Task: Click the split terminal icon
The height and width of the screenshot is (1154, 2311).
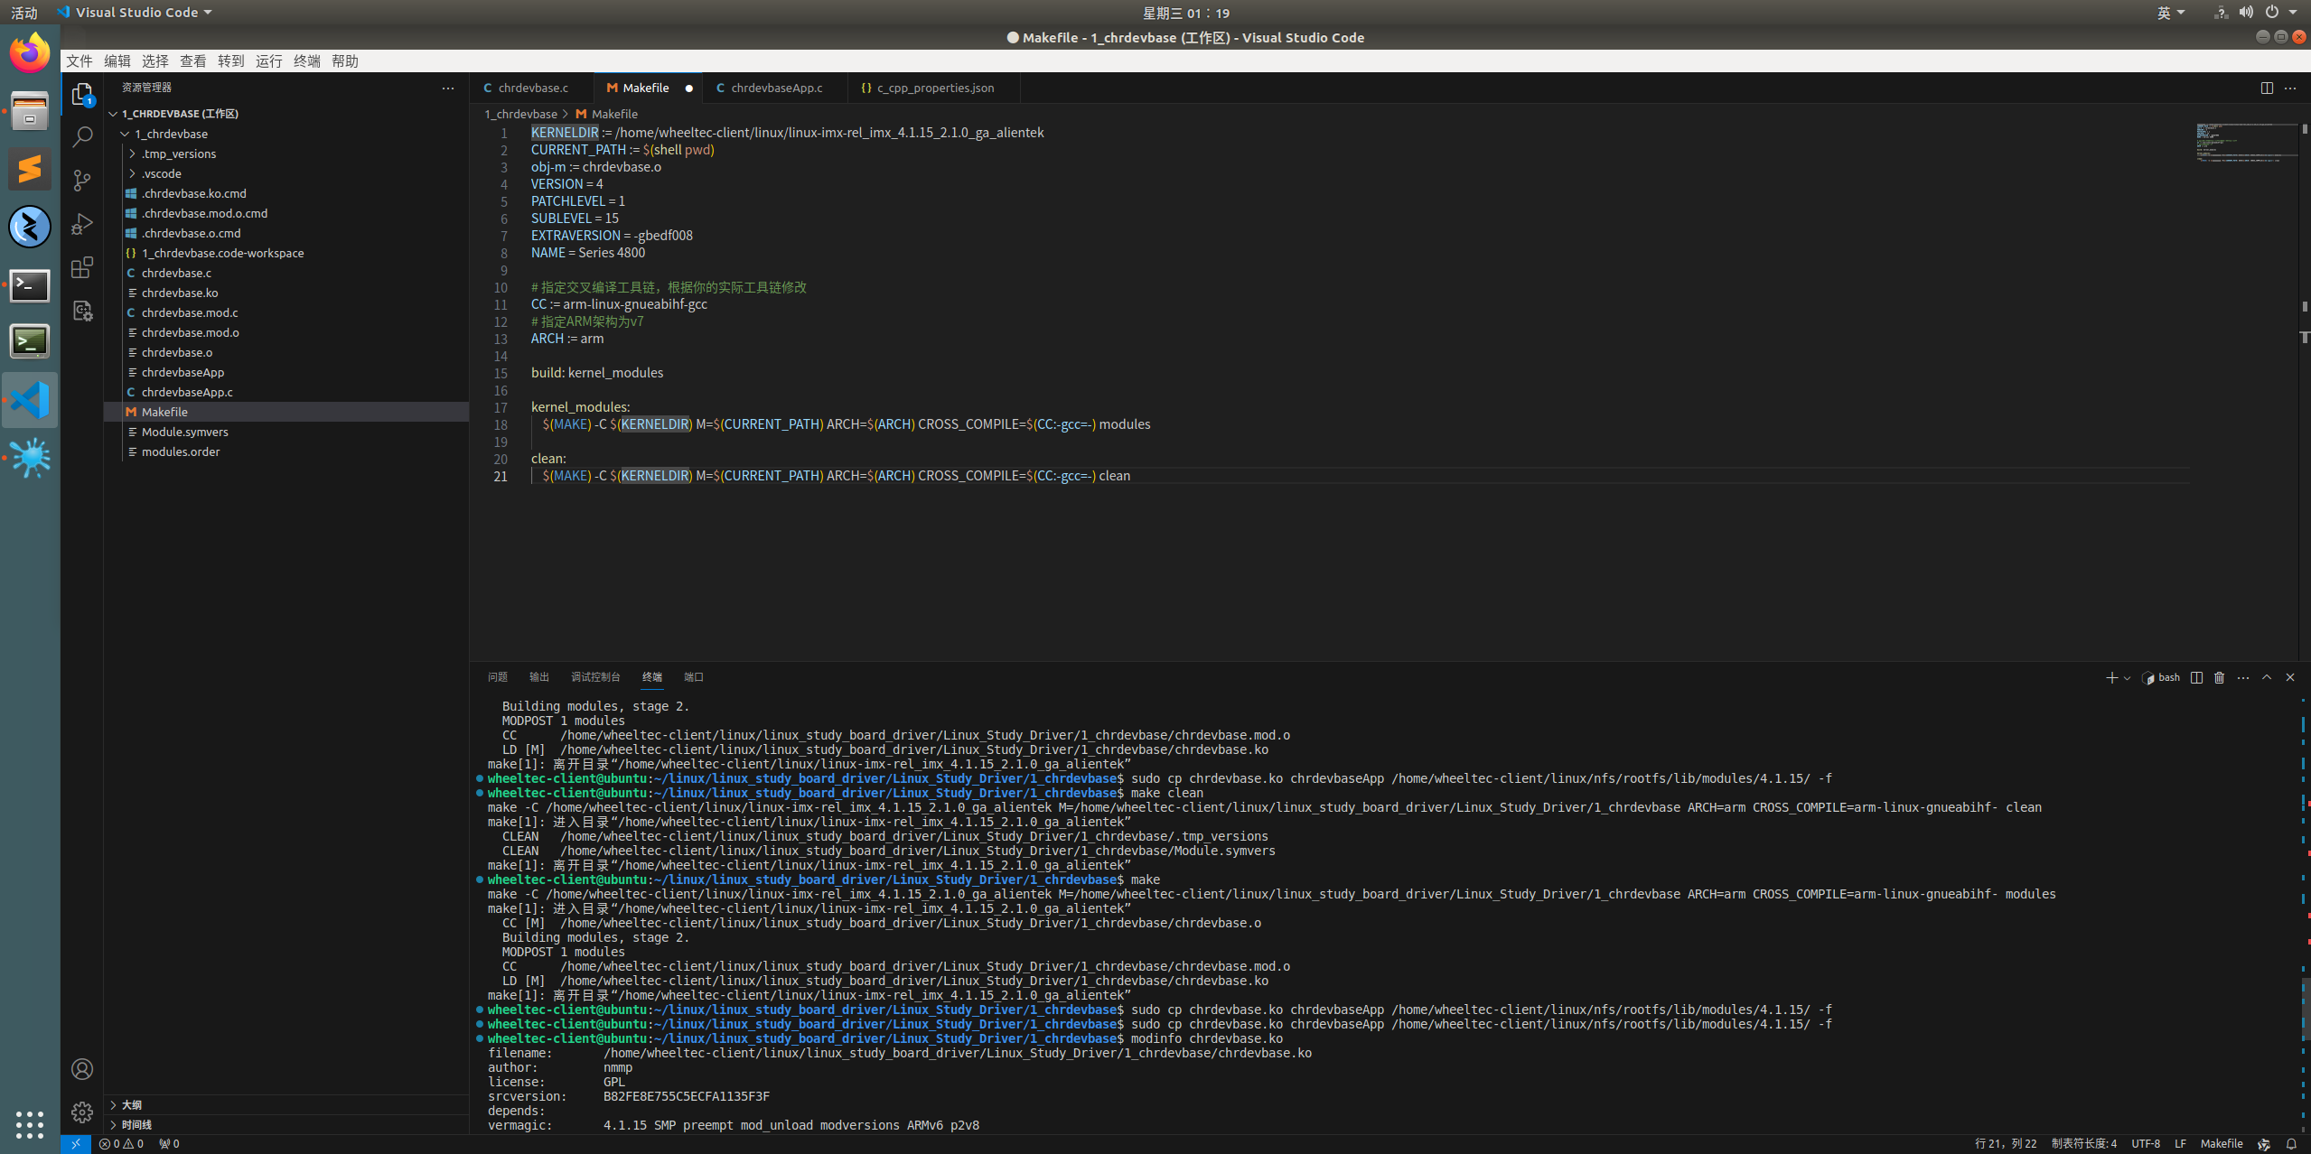Action: click(x=2197, y=677)
